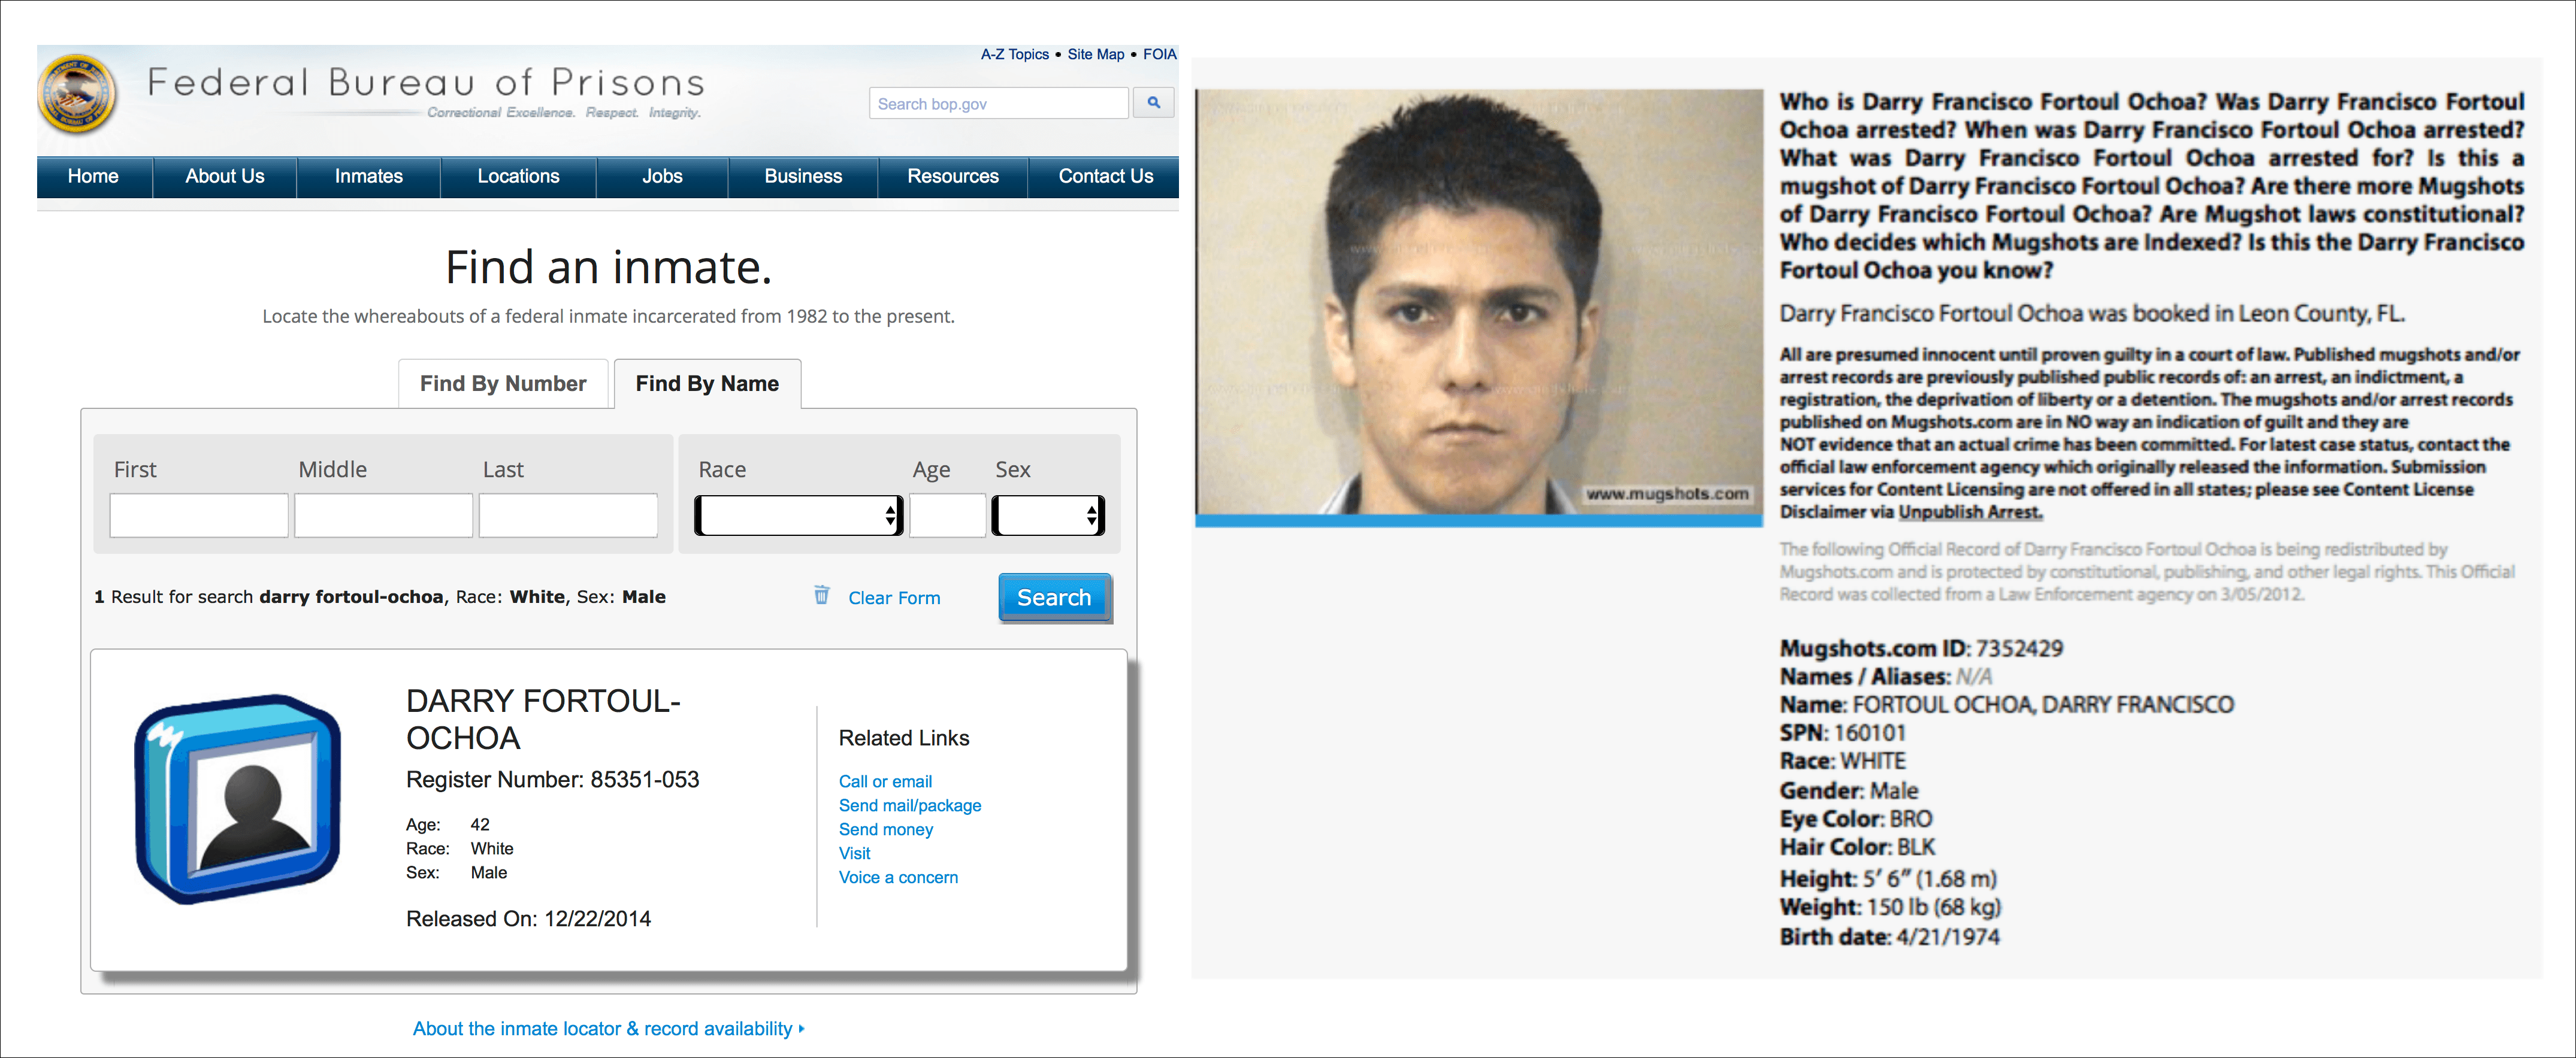Click the SPN: 160101 text
This screenshot has width=2576, height=1058.
click(1843, 732)
